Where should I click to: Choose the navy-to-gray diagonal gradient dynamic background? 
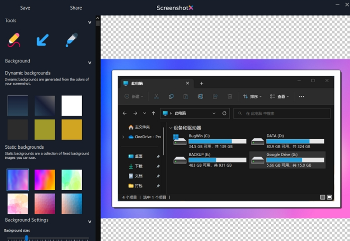pos(45,106)
